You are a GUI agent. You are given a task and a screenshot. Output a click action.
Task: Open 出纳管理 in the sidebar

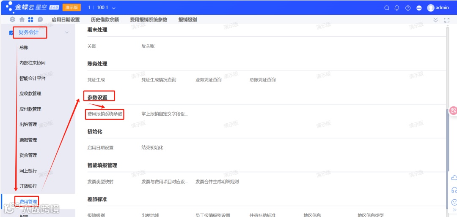tap(28, 125)
